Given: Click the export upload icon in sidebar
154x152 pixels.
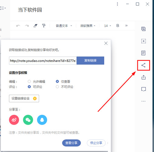Looking at the screenshot, I should (x=143, y=77).
